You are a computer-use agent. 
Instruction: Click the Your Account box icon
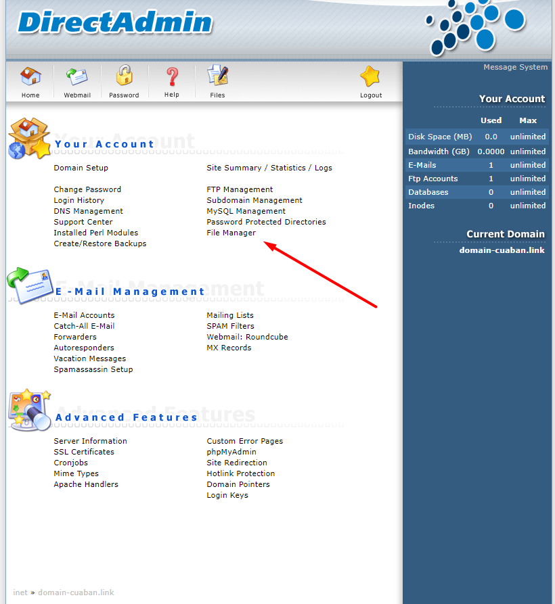29,139
